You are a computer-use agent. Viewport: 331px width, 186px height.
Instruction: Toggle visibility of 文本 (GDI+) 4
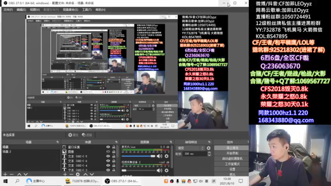108,166
